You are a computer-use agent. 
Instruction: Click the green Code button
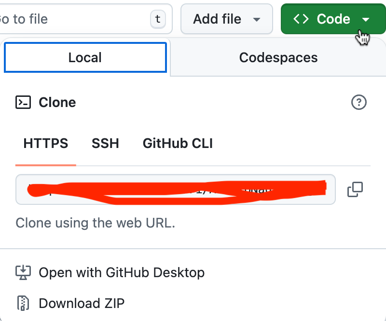333,19
